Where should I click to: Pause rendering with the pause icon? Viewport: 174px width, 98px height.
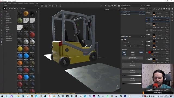[105, 6]
